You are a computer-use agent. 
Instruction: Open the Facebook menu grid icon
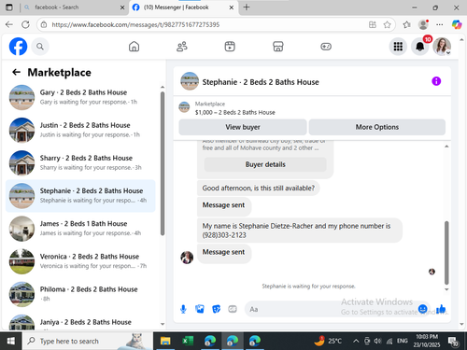pyautogui.click(x=398, y=47)
